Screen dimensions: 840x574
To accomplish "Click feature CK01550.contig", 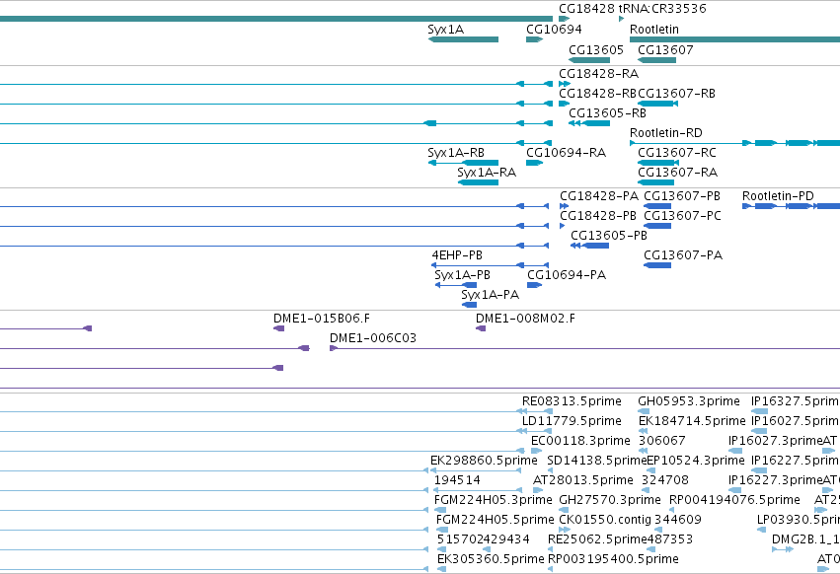I will [x=605, y=521].
